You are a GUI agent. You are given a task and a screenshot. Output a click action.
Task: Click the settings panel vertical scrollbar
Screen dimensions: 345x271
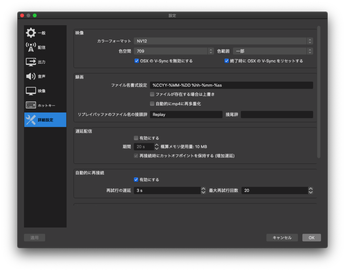[x=319, y=92]
